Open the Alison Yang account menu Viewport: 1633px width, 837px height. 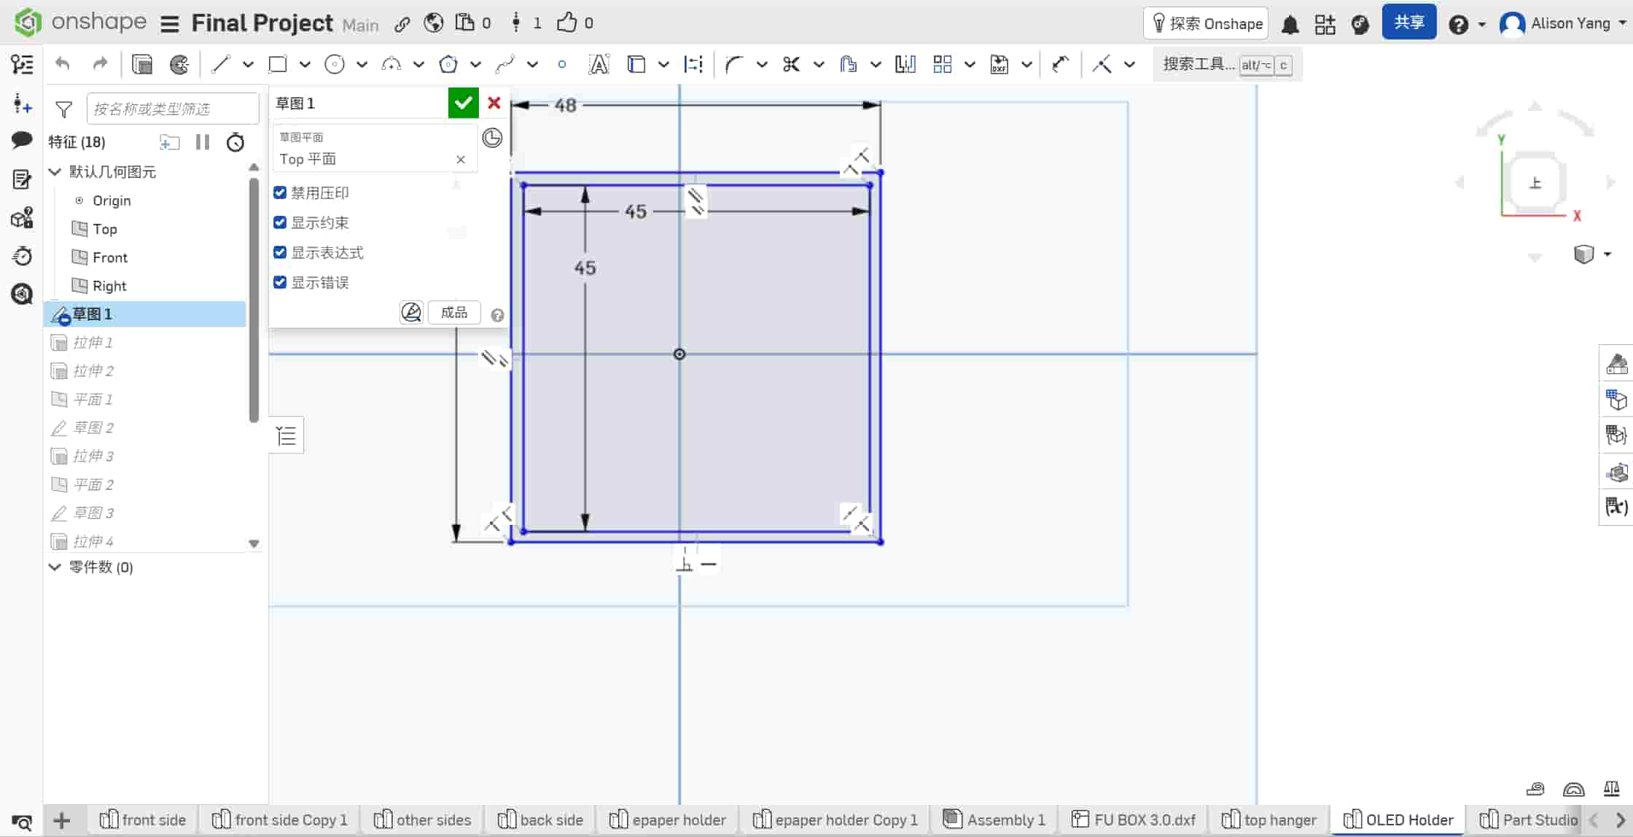tap(1562, 23)
